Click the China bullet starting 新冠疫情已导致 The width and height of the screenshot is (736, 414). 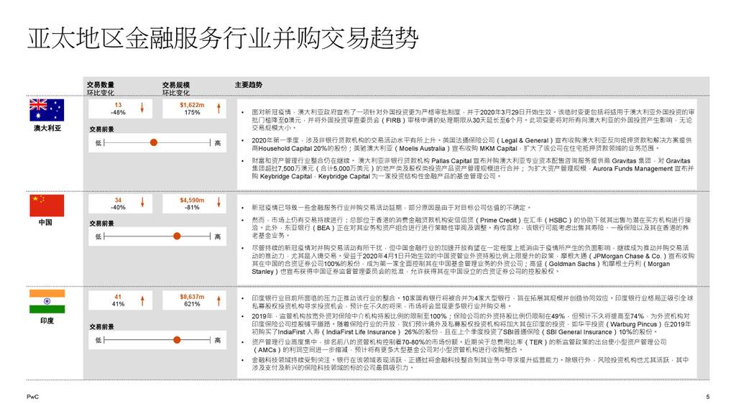pyautogui.click(x=392, y=207)
